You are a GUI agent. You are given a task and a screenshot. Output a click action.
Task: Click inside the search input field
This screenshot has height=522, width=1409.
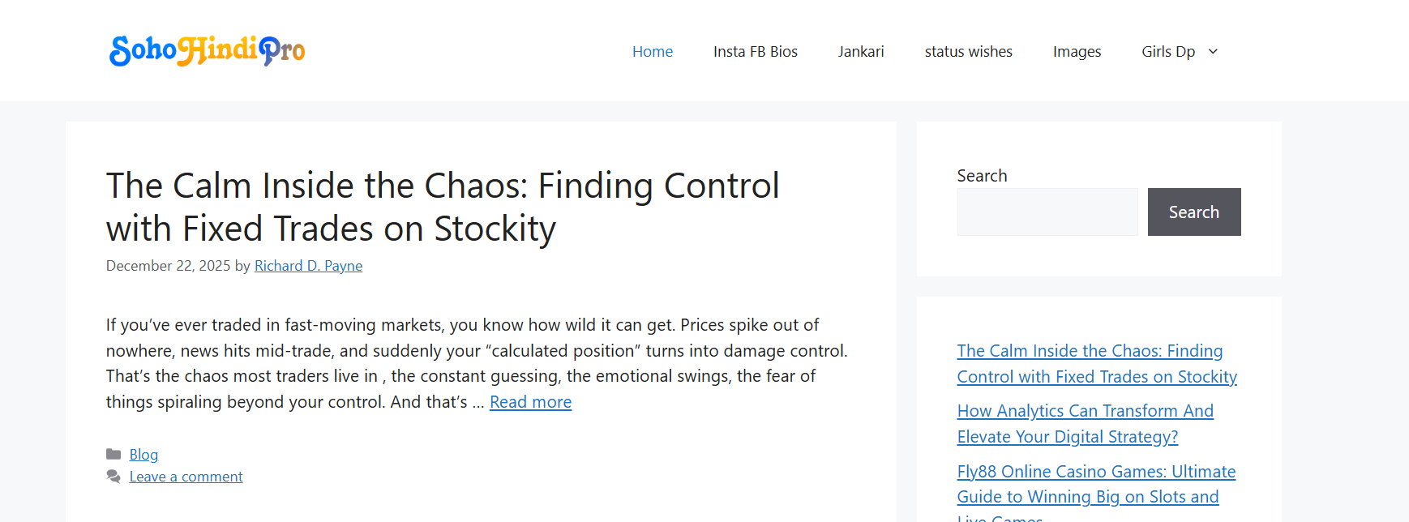pos(1047,212)
